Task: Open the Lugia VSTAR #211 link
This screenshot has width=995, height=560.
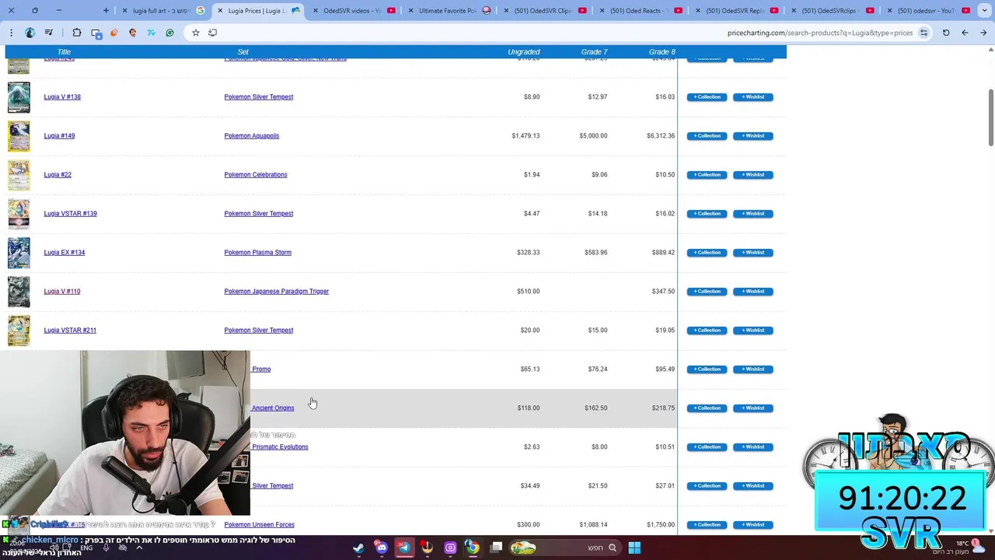Action: [70, 331]
